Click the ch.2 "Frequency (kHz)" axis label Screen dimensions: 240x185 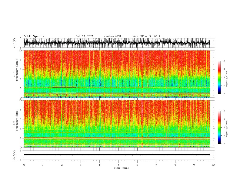tap(17, 120)
